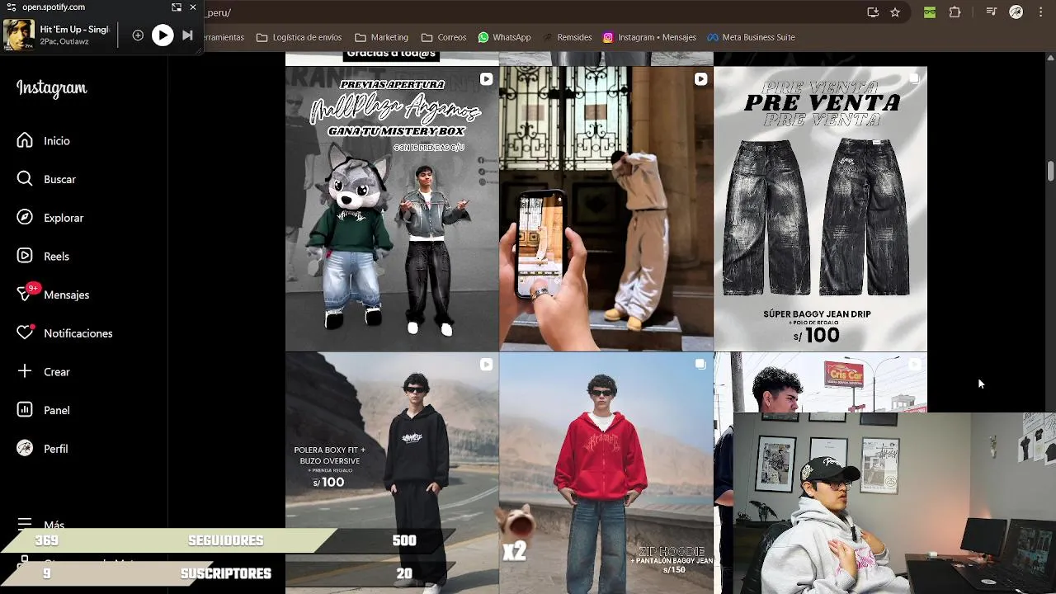Open the Cris Car street post
Screen dimensions: 1056x594
coord(820,382)
